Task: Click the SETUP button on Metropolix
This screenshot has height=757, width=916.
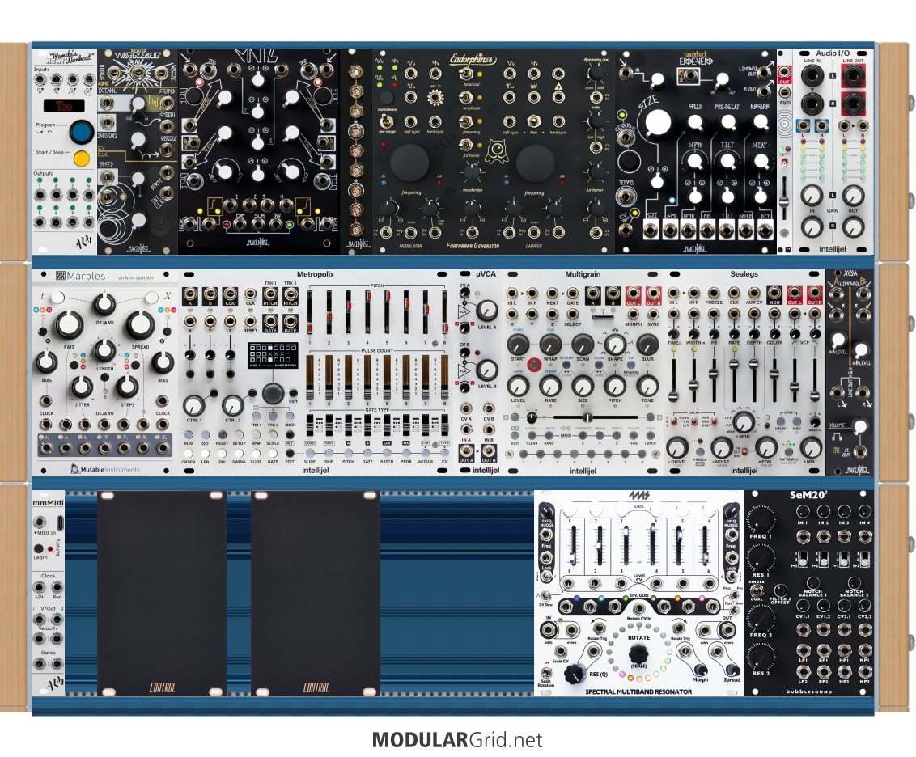Action: point(239,436)
